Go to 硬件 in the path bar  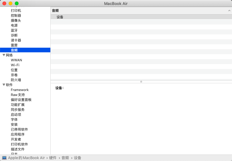pyautogui.click(x=53, y=158)
